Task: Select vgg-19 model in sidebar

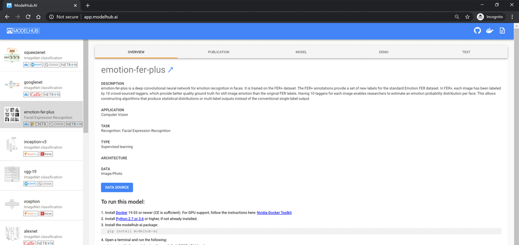Action: 42,175
